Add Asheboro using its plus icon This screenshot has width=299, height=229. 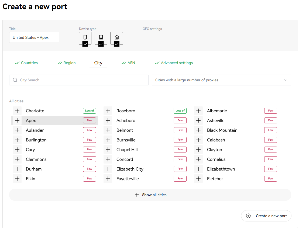(108, 120)
